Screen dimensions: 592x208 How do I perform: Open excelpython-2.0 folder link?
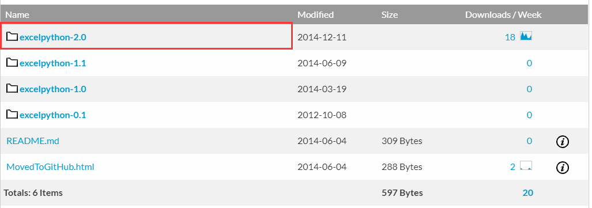point(53,37)
